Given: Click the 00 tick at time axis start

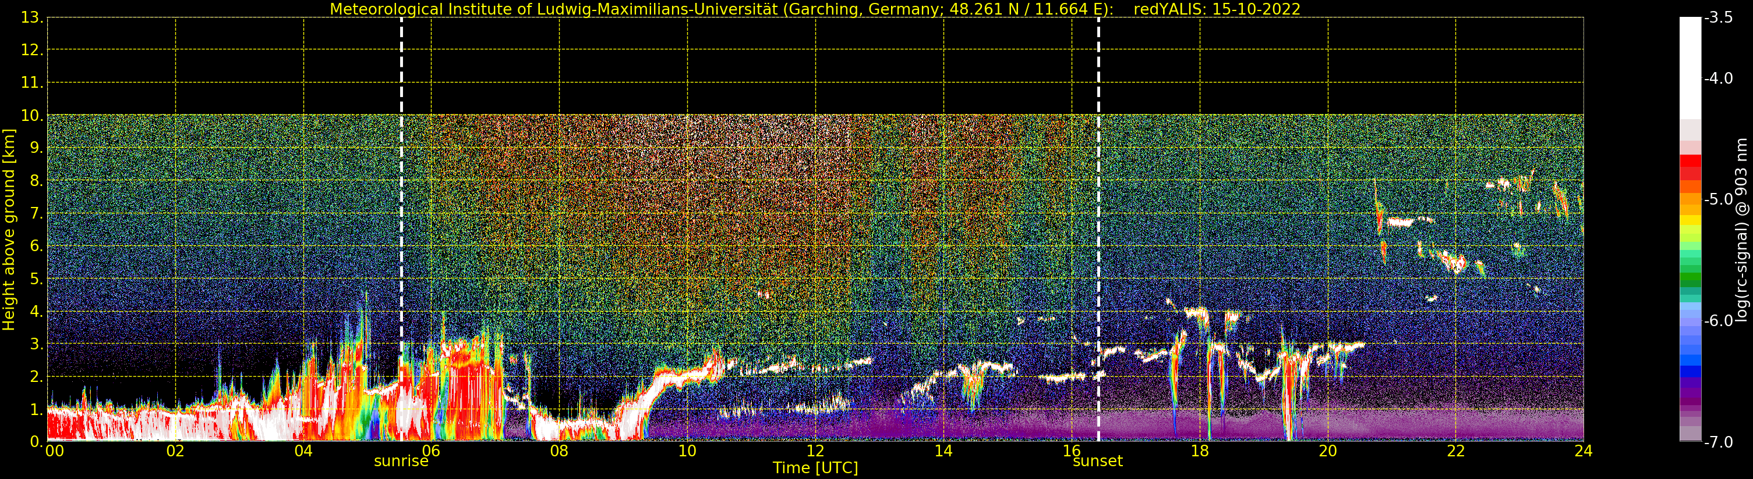Looking at the screenshot, I should pyautogui.click(x=54, y=451).
